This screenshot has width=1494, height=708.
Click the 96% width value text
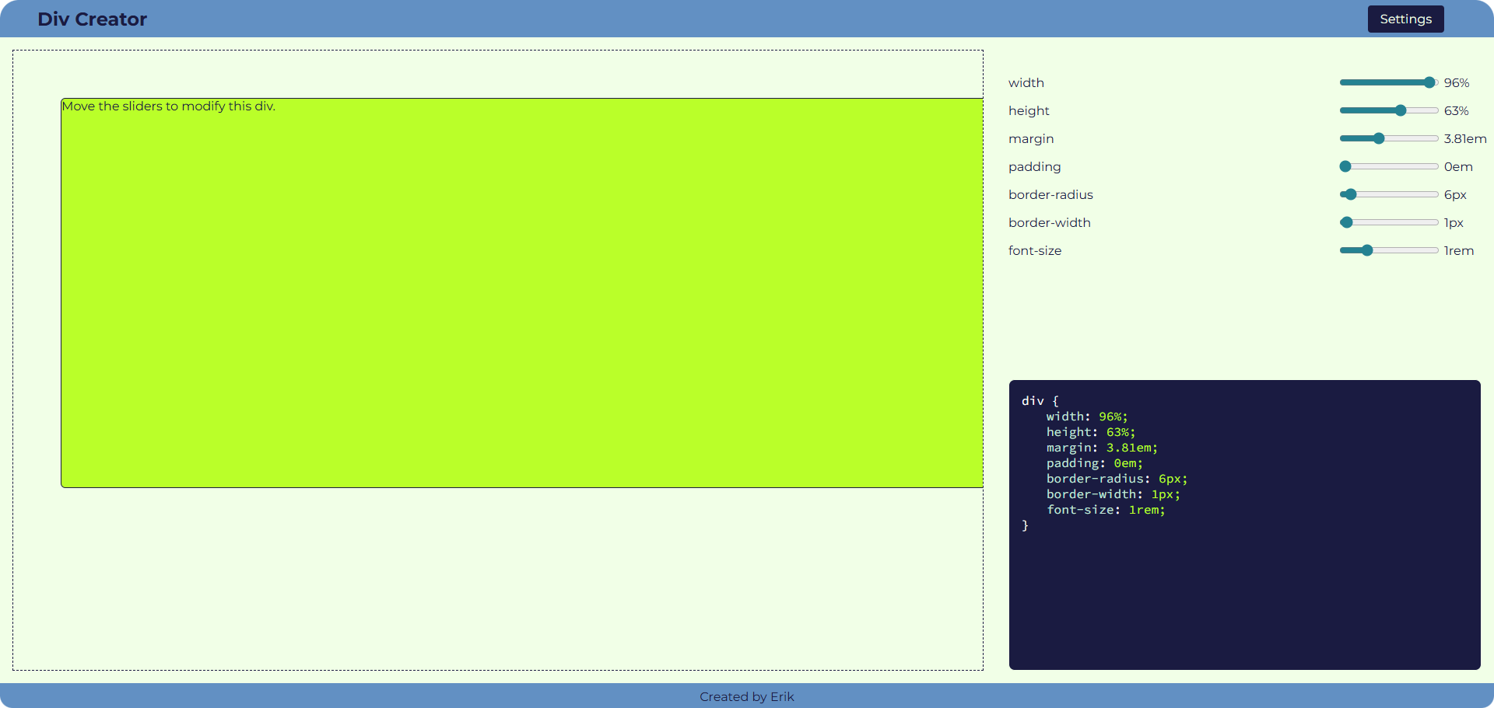click(x=1456, y=82)
